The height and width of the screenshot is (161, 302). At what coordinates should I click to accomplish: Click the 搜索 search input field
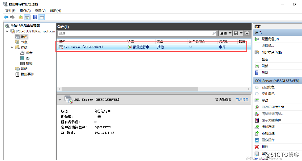pos(135,33)
